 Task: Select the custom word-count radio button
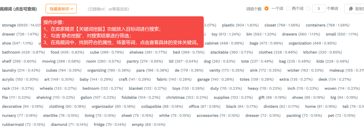(309, 9)
